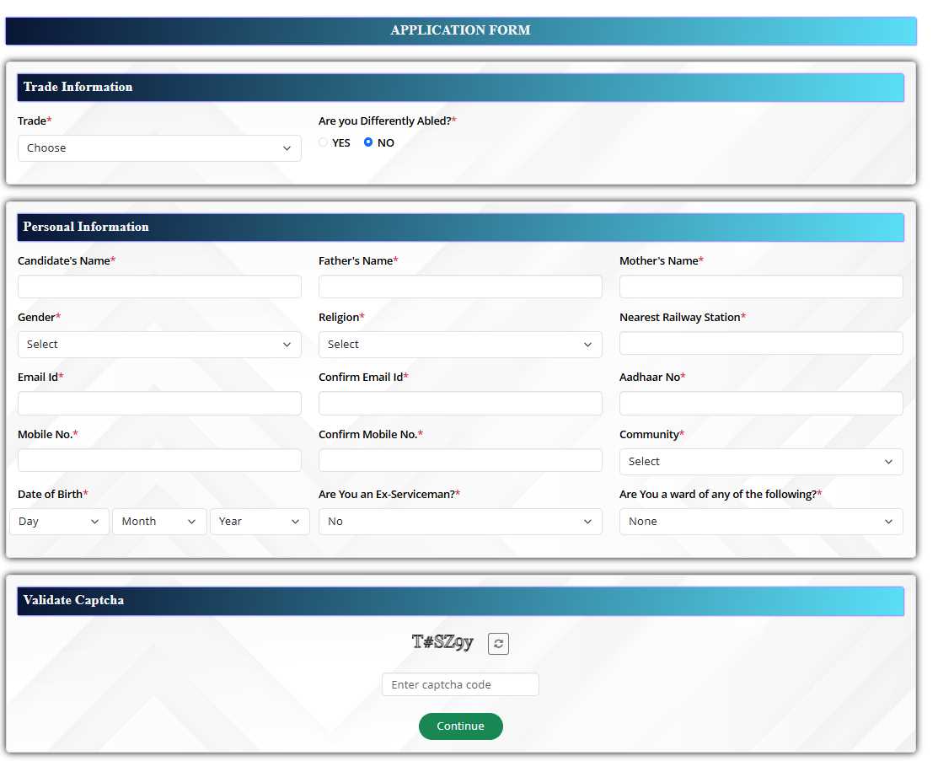This screenshot has width=938, height=761.
Task: Focus the Father's Name input
Action: 460,287
